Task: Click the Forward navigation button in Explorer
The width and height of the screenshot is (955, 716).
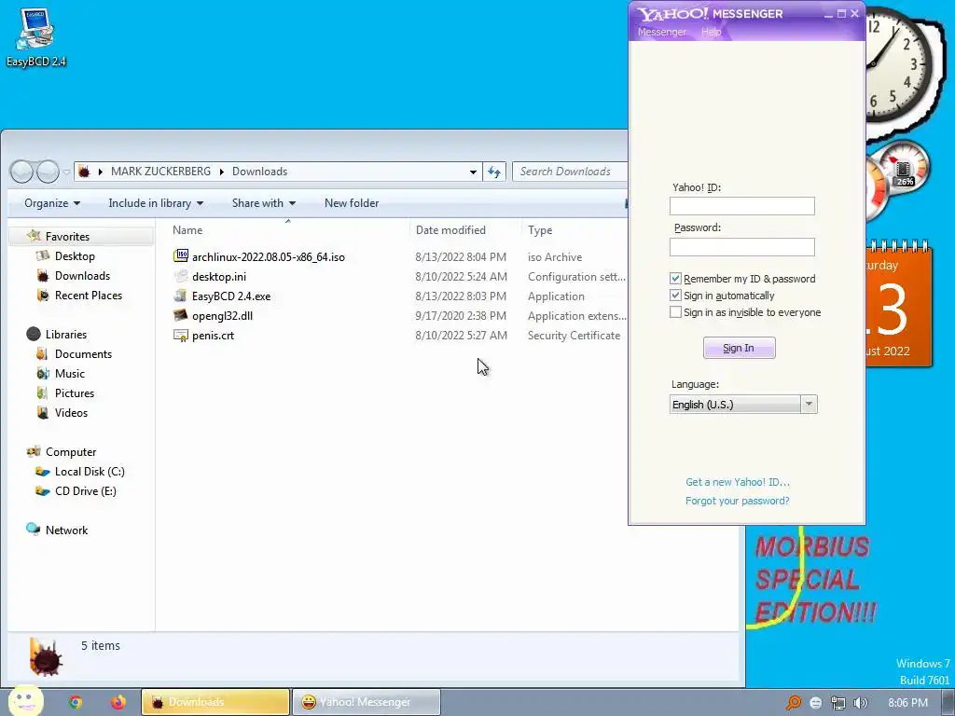Action: (x=48, y=172)
